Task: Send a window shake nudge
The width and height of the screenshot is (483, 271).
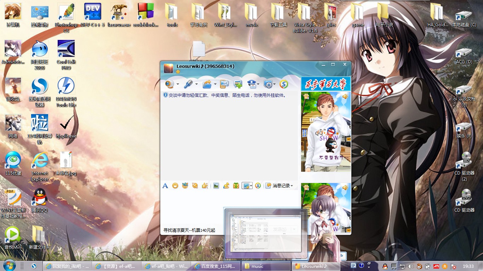Action: coord(195,185)
